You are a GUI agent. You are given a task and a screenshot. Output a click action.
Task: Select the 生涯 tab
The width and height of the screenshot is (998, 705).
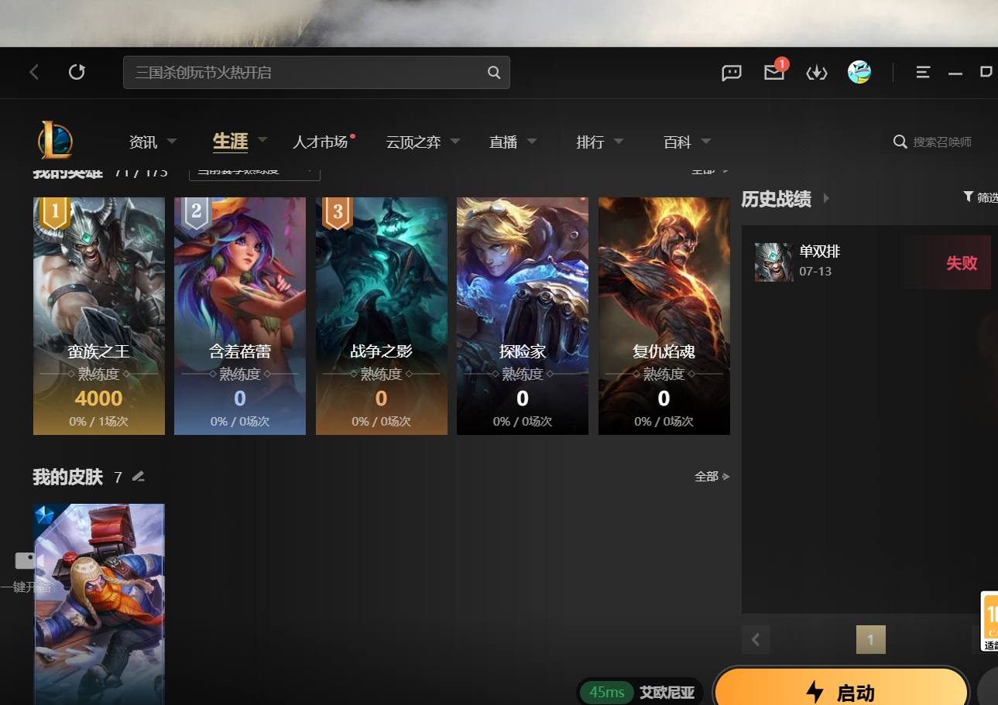tap(230, 142)
